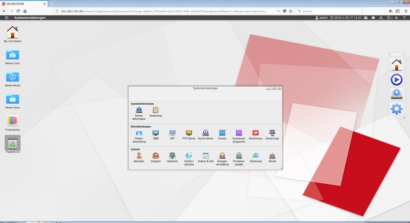Open FTP Server settings

click(x=189, y=134)
